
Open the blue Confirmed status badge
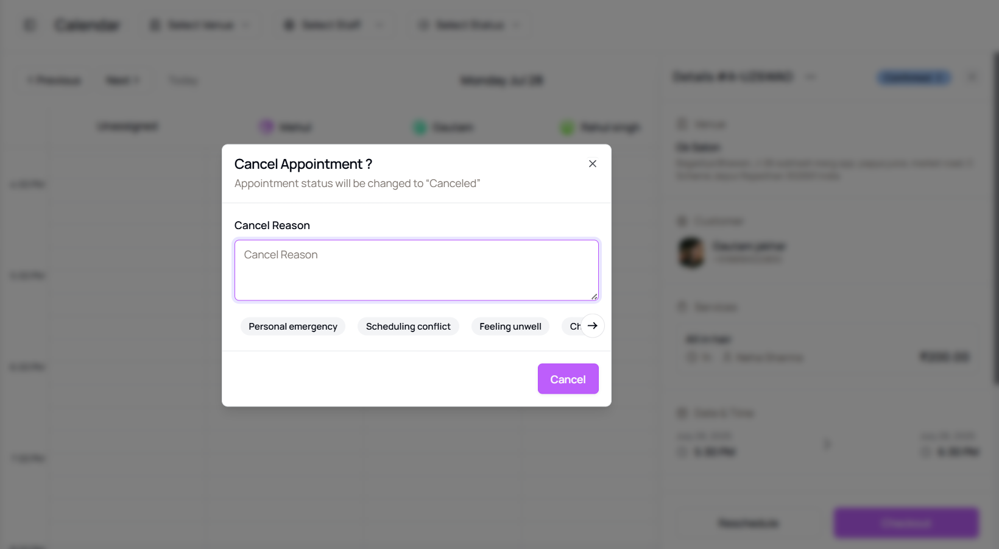914,77
